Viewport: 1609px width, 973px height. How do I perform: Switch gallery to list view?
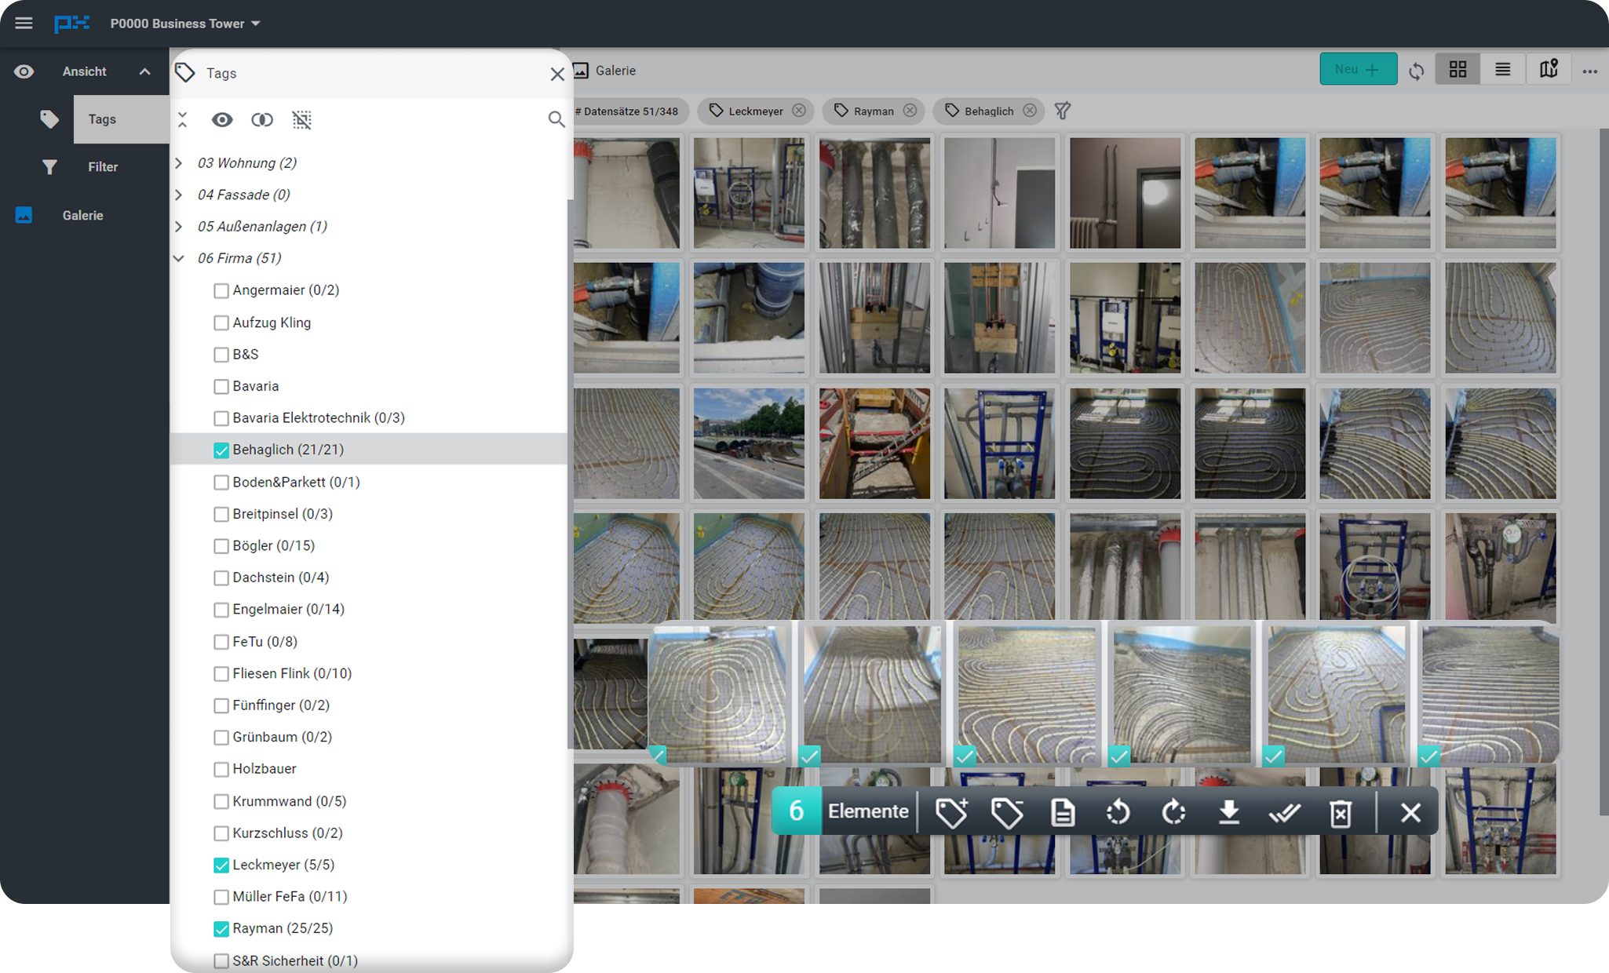coord(1502,70)
